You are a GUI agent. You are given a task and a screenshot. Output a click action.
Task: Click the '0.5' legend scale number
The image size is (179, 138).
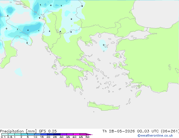[10, 137]
